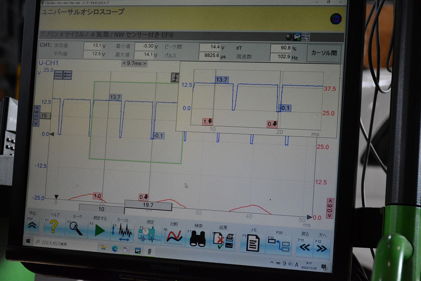Click the 最小値 -0.30 value field
421x281 pixels.
(144, 46)
